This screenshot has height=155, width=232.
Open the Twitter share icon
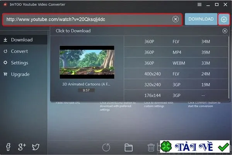click(x=36, y=147)
